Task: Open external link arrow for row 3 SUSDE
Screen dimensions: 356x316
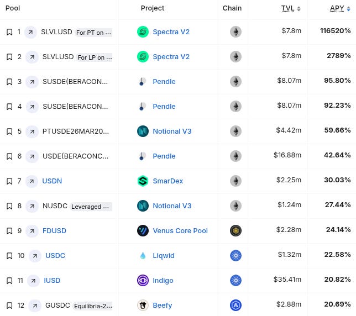Action: 32,82
